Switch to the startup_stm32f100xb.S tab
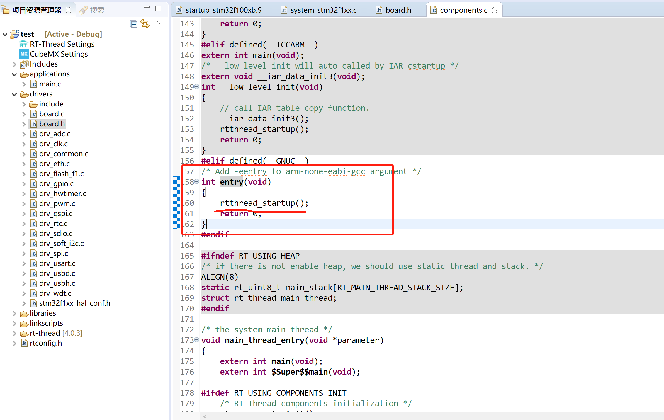The height and width of the screenshot is (420, 664). tap(223, 10)
